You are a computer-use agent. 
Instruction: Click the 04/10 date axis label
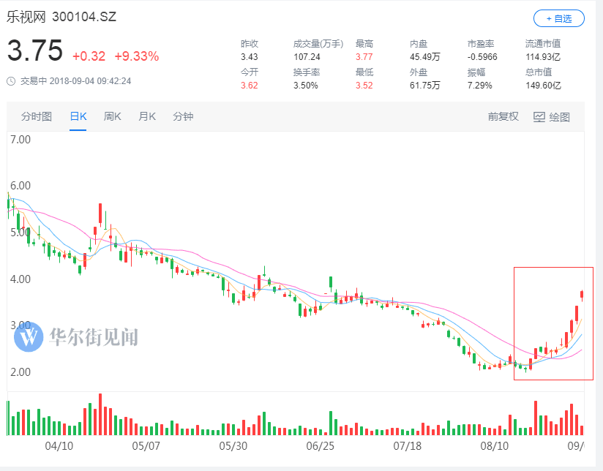(x=59, y=446)
